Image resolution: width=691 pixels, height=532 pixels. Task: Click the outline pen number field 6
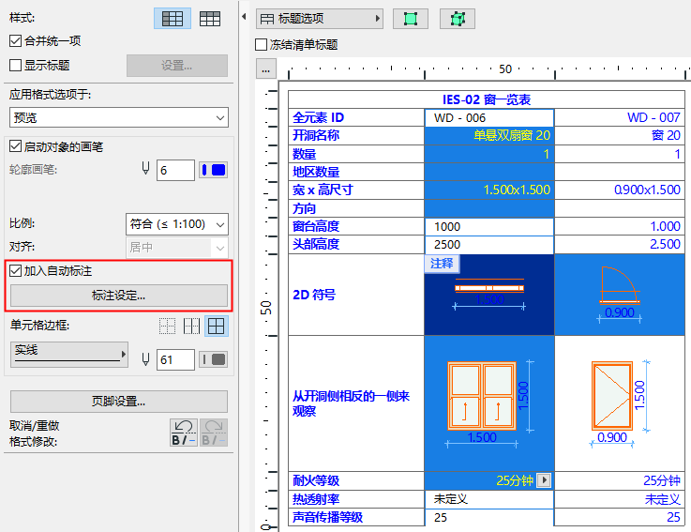click(175, 170)
